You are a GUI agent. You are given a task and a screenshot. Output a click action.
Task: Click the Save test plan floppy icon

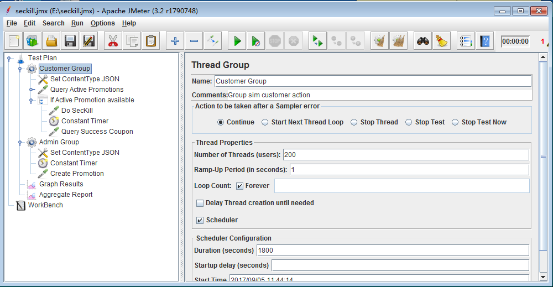click(70, 41)
